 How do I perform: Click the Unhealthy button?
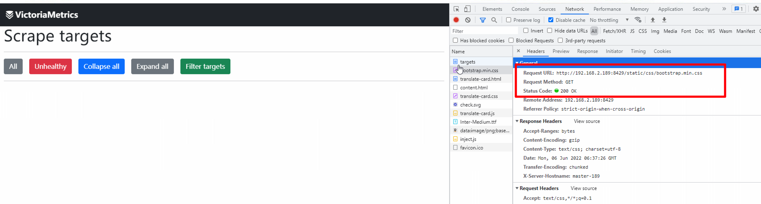coord(51,66)
